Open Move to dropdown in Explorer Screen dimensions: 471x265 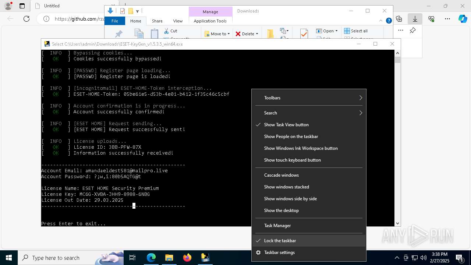tap(217, 34)
